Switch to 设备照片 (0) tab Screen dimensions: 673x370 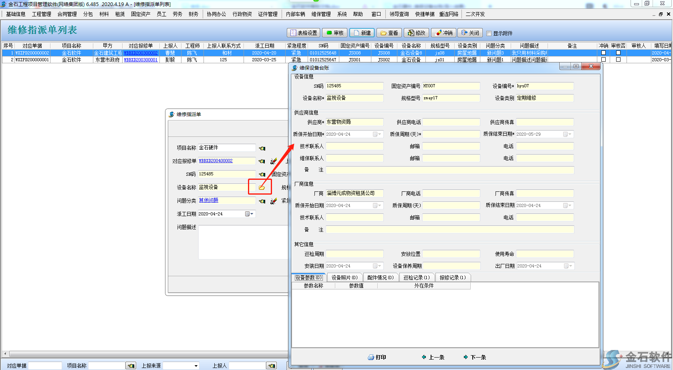(x=345, y=277)
